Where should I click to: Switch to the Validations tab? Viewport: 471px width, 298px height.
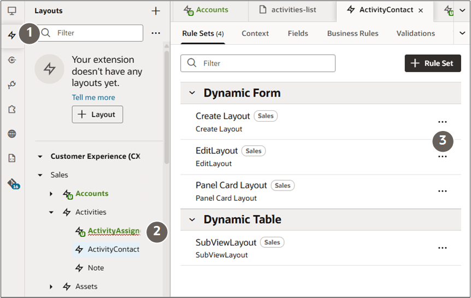(x=415, y=33)
